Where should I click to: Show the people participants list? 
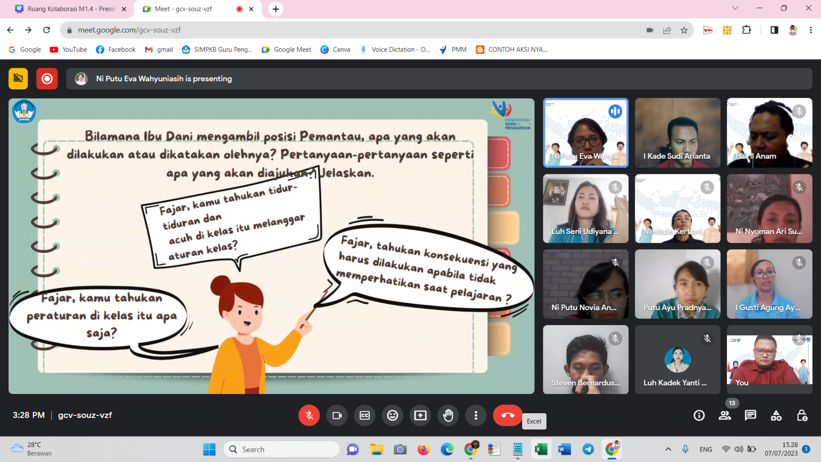pyautogui.click(x=724, y=415)
